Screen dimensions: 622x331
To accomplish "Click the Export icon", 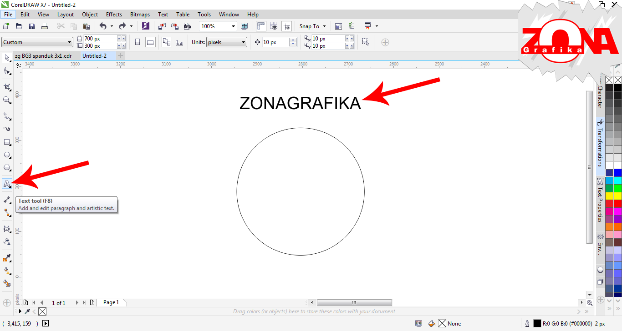I will click(x=175, y=26).
